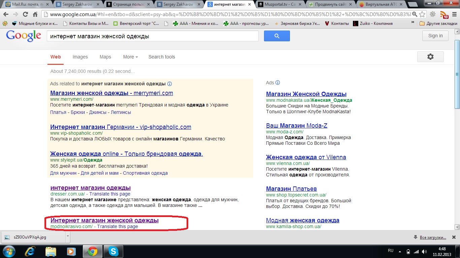Viewport: 460px width, 258px height.
Task: Open the Ваш Магазин Moda-Z ad link
Action: (297, 126)
